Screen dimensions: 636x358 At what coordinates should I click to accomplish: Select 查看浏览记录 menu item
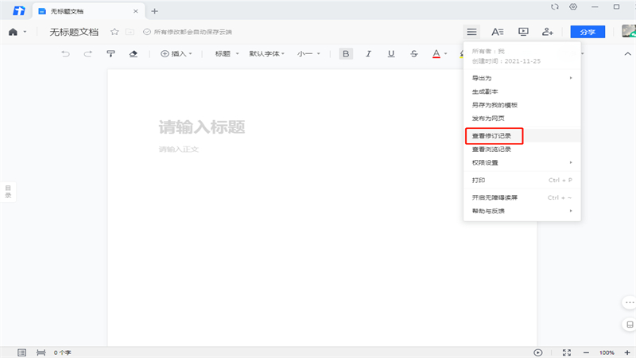(x=522, y=149)
